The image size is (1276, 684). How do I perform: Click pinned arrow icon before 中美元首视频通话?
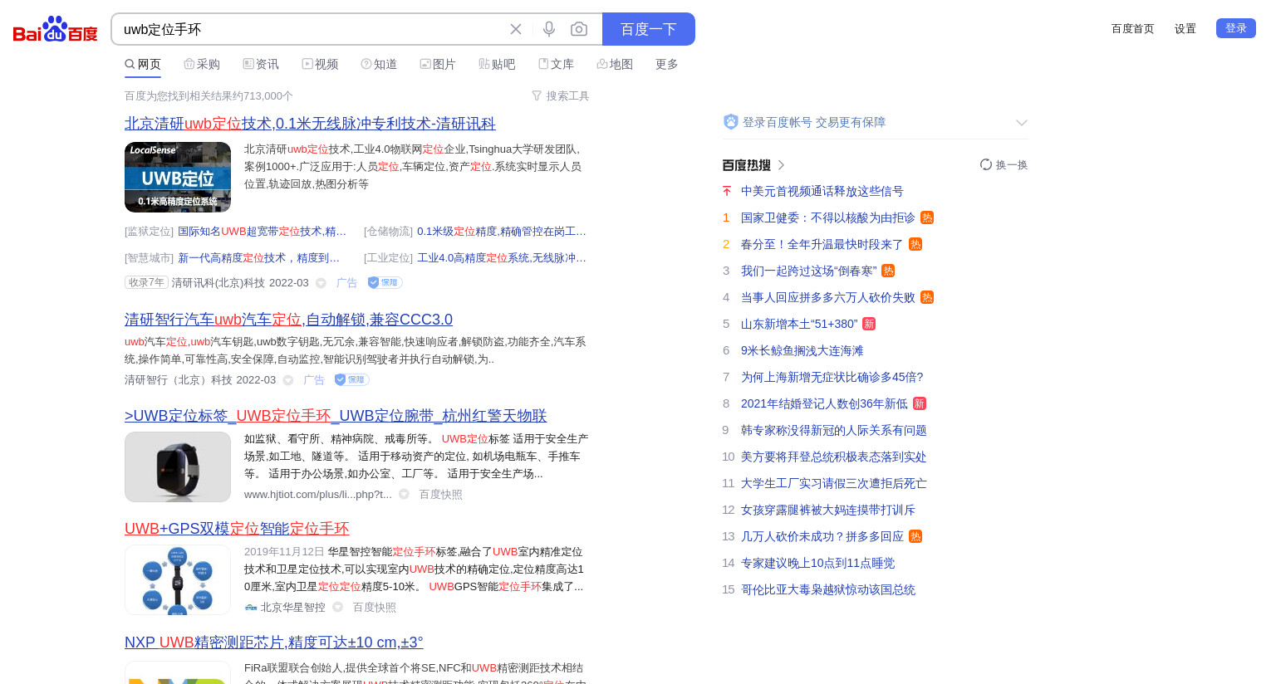[727, 191]
